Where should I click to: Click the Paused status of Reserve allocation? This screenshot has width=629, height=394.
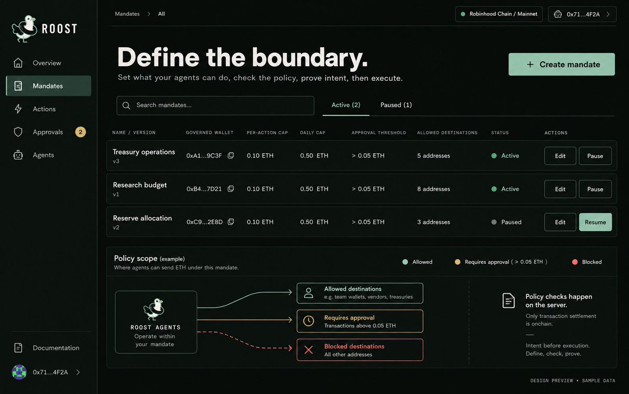pos(506,222)
